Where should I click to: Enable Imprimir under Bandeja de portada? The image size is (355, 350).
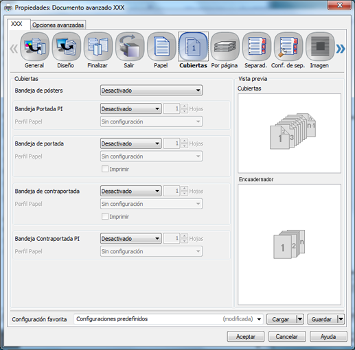click(105, 169)
